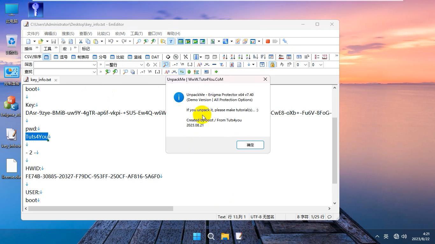Click the run macro play icon
The height and width of the screenshot is (244, 435).
tap(275, 41)
